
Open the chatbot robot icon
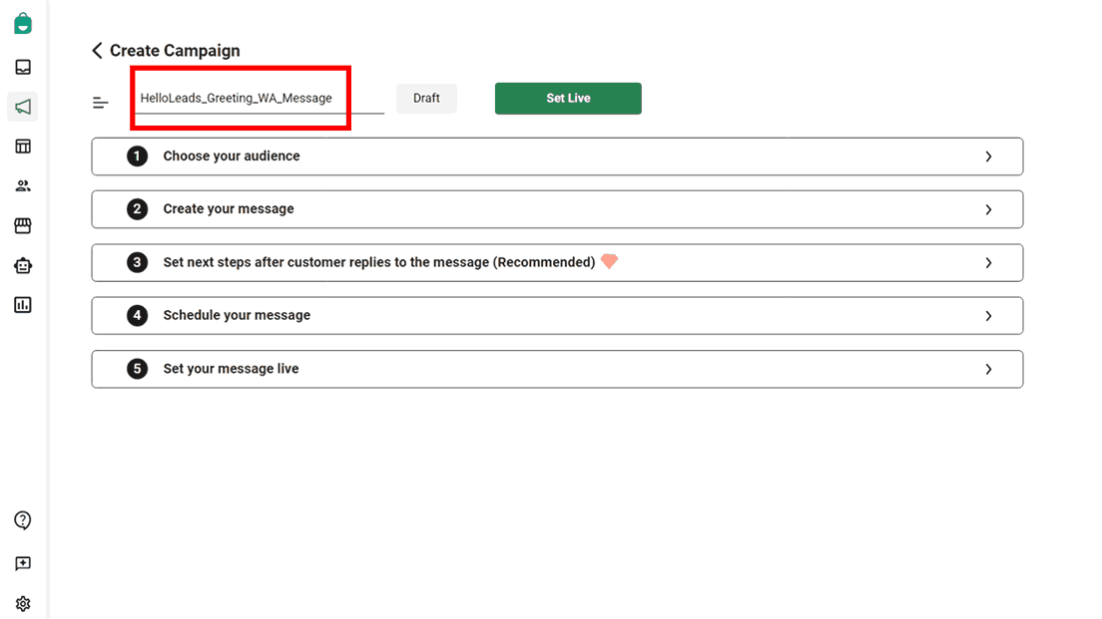(x=23, y=265)
